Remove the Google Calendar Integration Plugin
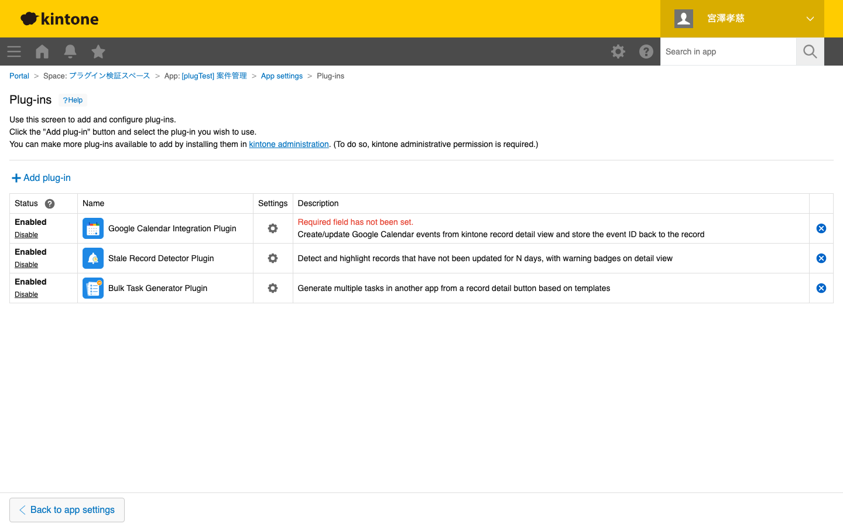 click(x=821, y=228)
